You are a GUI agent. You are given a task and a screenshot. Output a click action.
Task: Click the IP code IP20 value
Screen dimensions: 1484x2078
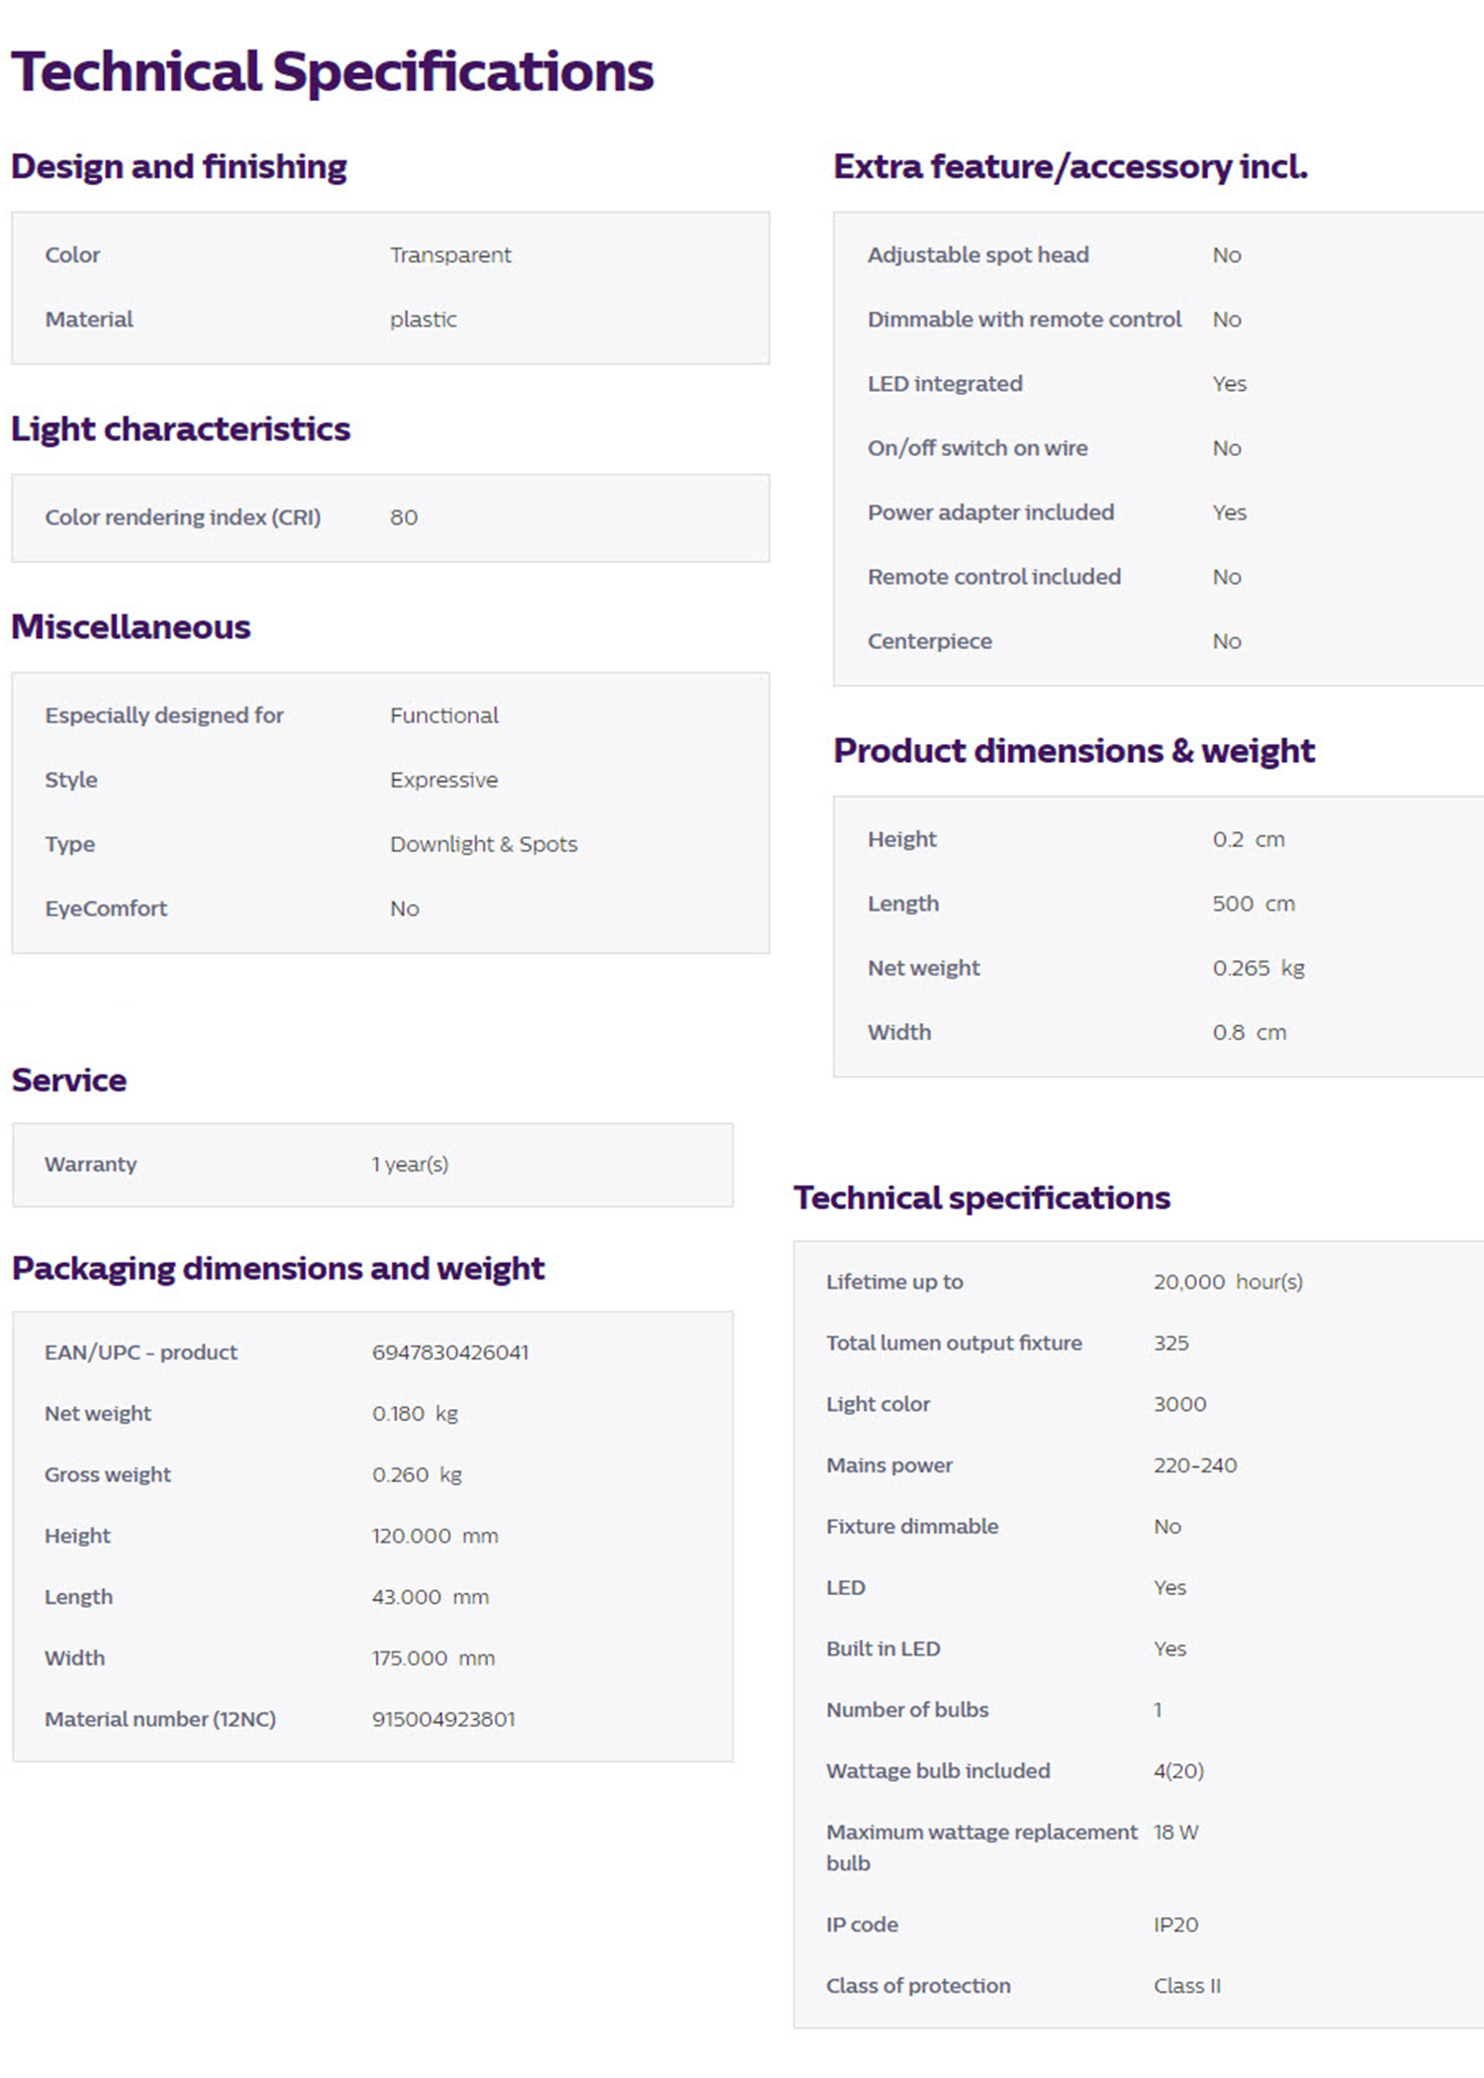(1175, 1925)
